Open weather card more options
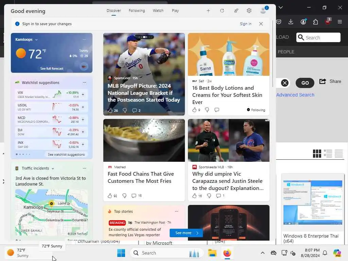The height and width of the screenshot is (261, 348). [x=84, y=39]
